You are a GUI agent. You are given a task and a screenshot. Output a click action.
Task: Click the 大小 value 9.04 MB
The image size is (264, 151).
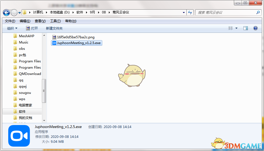[57, 142]
